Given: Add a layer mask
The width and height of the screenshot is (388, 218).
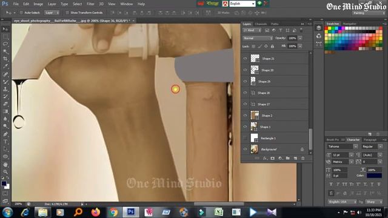Looking at the screenshot, I should [272, 158].
